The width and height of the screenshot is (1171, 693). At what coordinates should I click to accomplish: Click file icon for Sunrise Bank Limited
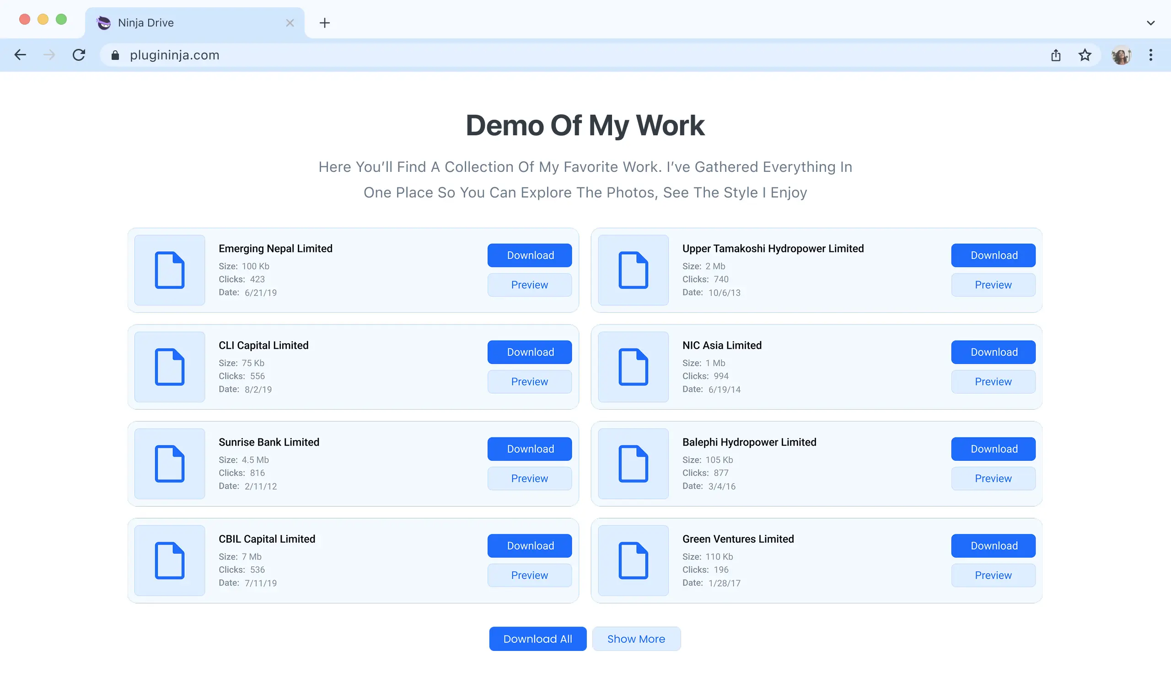pyautogui.click(x=170, y=463)
